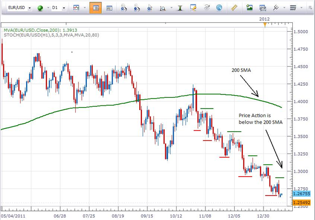Click the first zoom magnifier icon

124,8
